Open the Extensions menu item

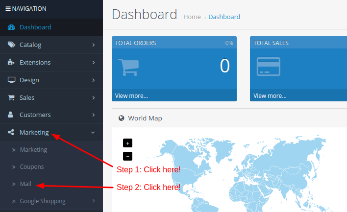click(x=51, y=63)
